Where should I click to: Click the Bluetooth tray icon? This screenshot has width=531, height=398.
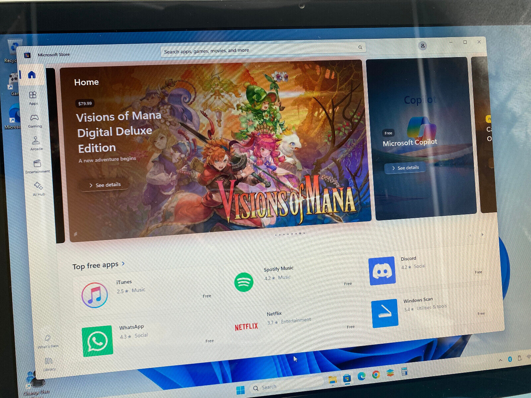point(510,359)
